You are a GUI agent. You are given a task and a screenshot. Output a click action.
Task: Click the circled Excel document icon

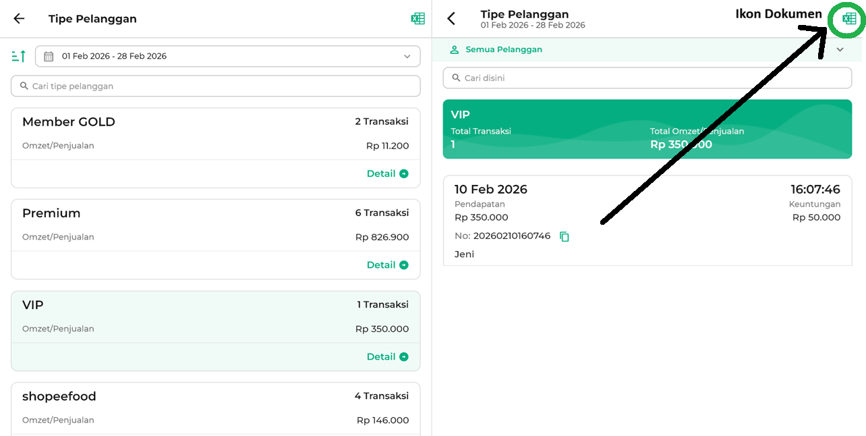pyautogui.click(x=849, y=19)
